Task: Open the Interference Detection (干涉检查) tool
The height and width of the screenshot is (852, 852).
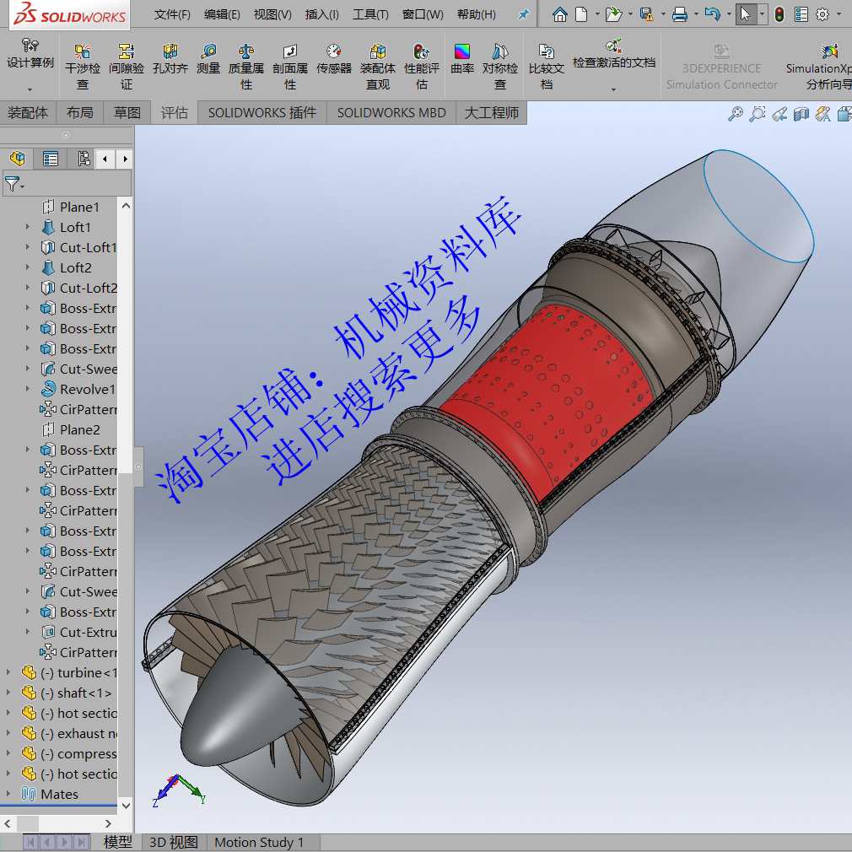Action: pyautogui.click(x=83, y=67)
